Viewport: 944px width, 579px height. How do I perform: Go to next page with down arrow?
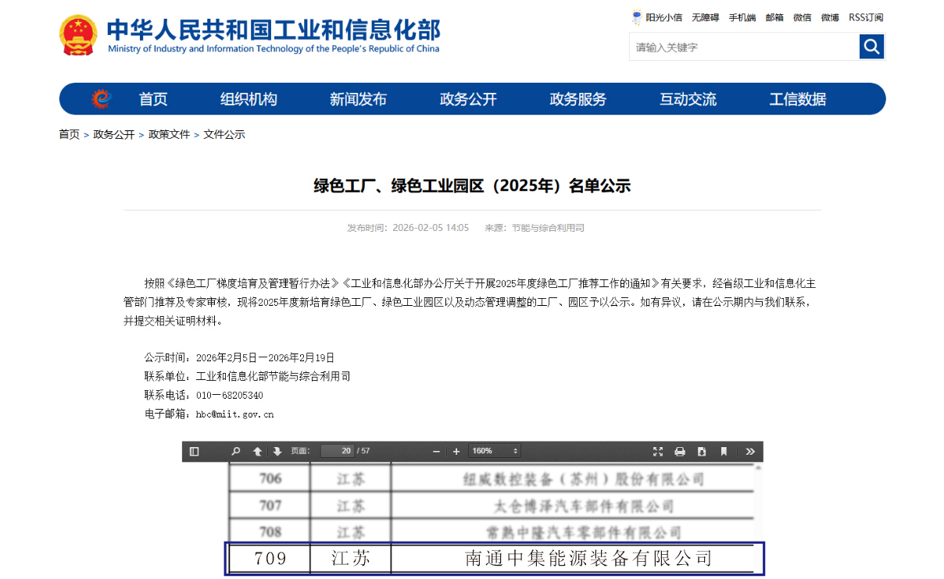(x=277, y=451)
